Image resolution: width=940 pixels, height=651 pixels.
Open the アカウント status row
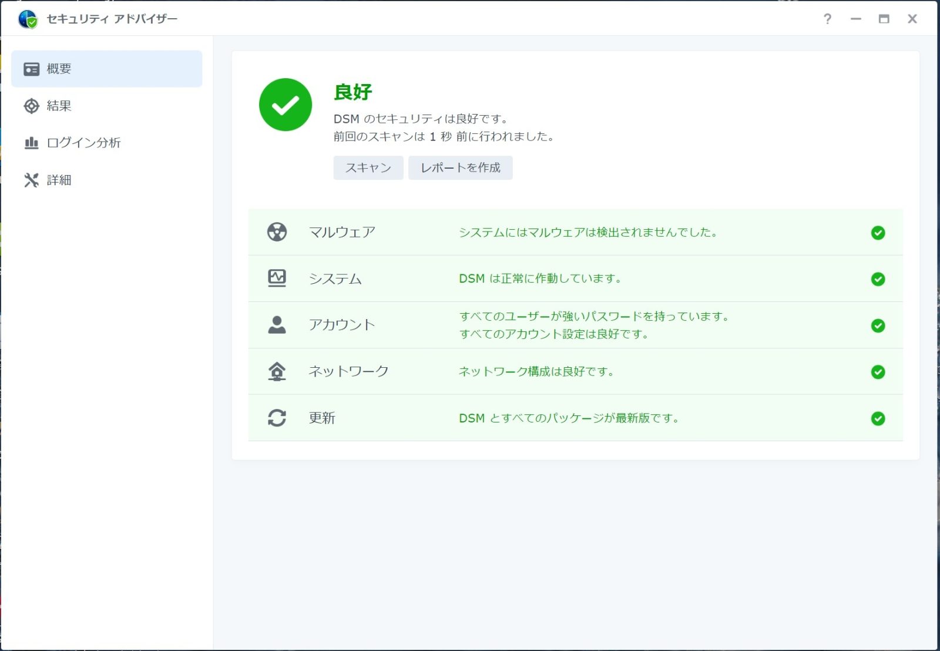tap(575, 325)
